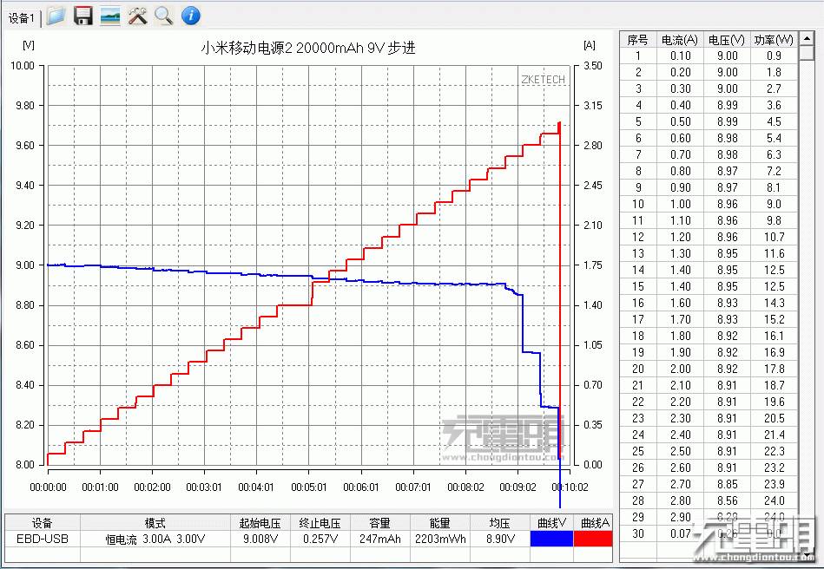Click the 0.257V end voltage value

click(x=320, y=540)
